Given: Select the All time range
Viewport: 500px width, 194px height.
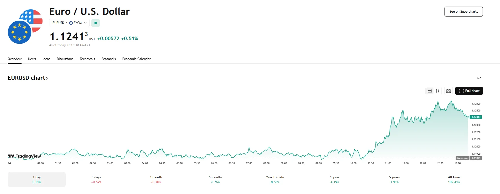Looking at the screenshot, I should point(454,179).
